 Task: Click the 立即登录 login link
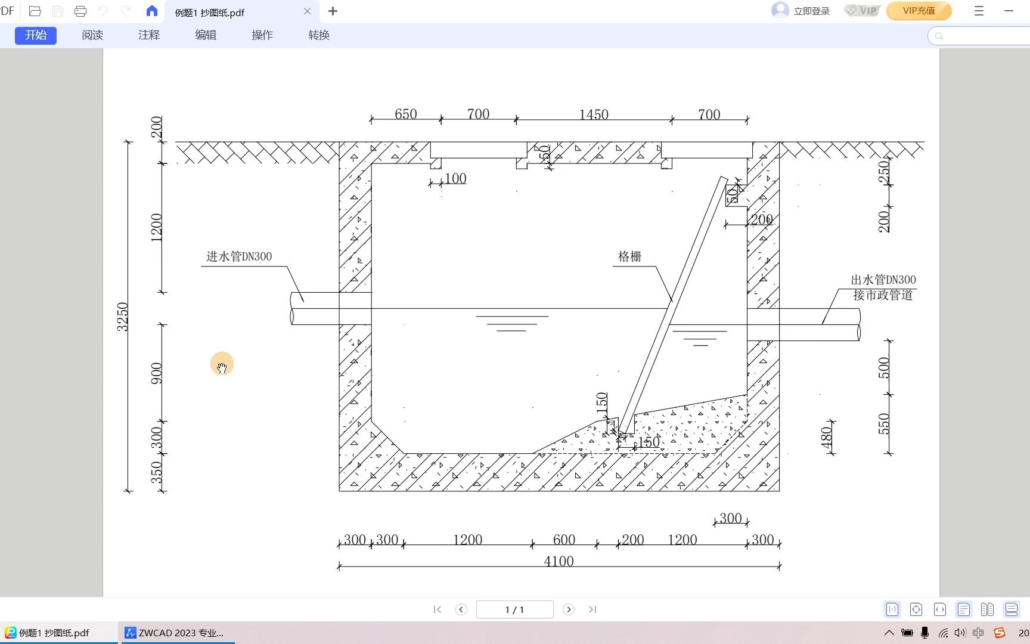tap(812, 10)
